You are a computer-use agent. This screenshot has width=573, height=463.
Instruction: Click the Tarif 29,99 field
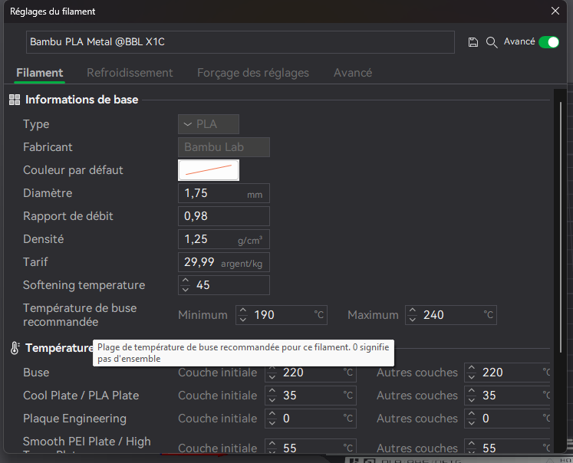(x=224, y=262)
